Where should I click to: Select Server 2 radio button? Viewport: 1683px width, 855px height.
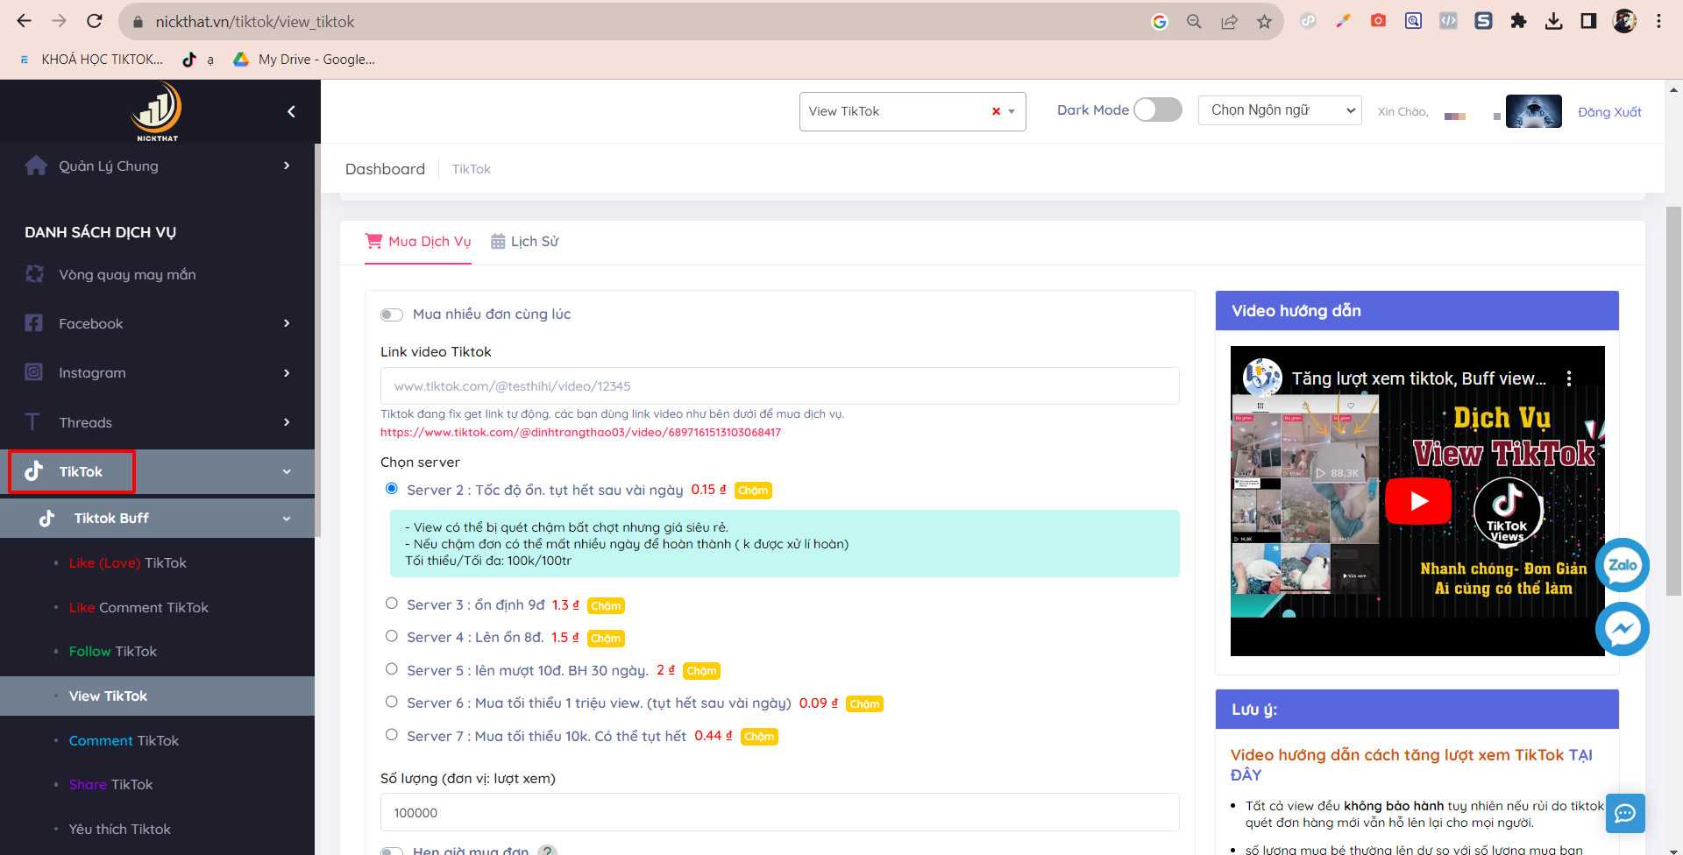click(392, 489)
